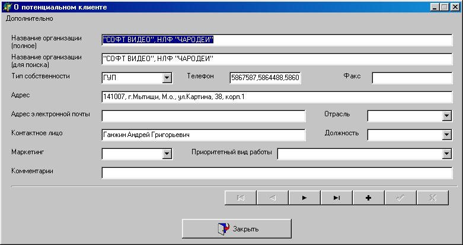This screenshot has height=245, width=463.
Task: Click the Комментарии input field
Action: [x=277, y=173]
